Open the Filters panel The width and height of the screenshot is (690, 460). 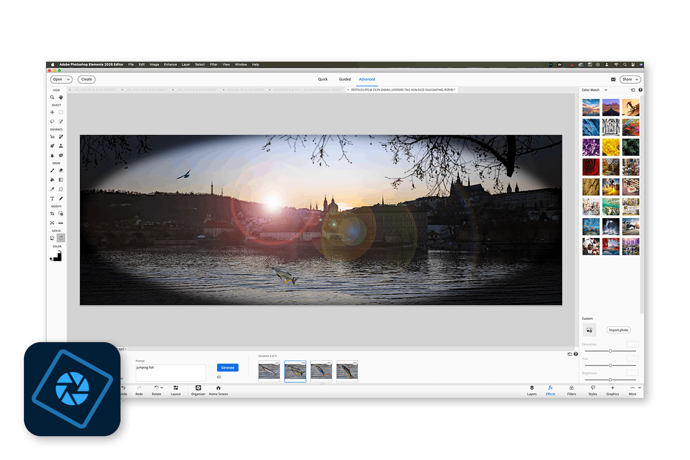point(571,390)
